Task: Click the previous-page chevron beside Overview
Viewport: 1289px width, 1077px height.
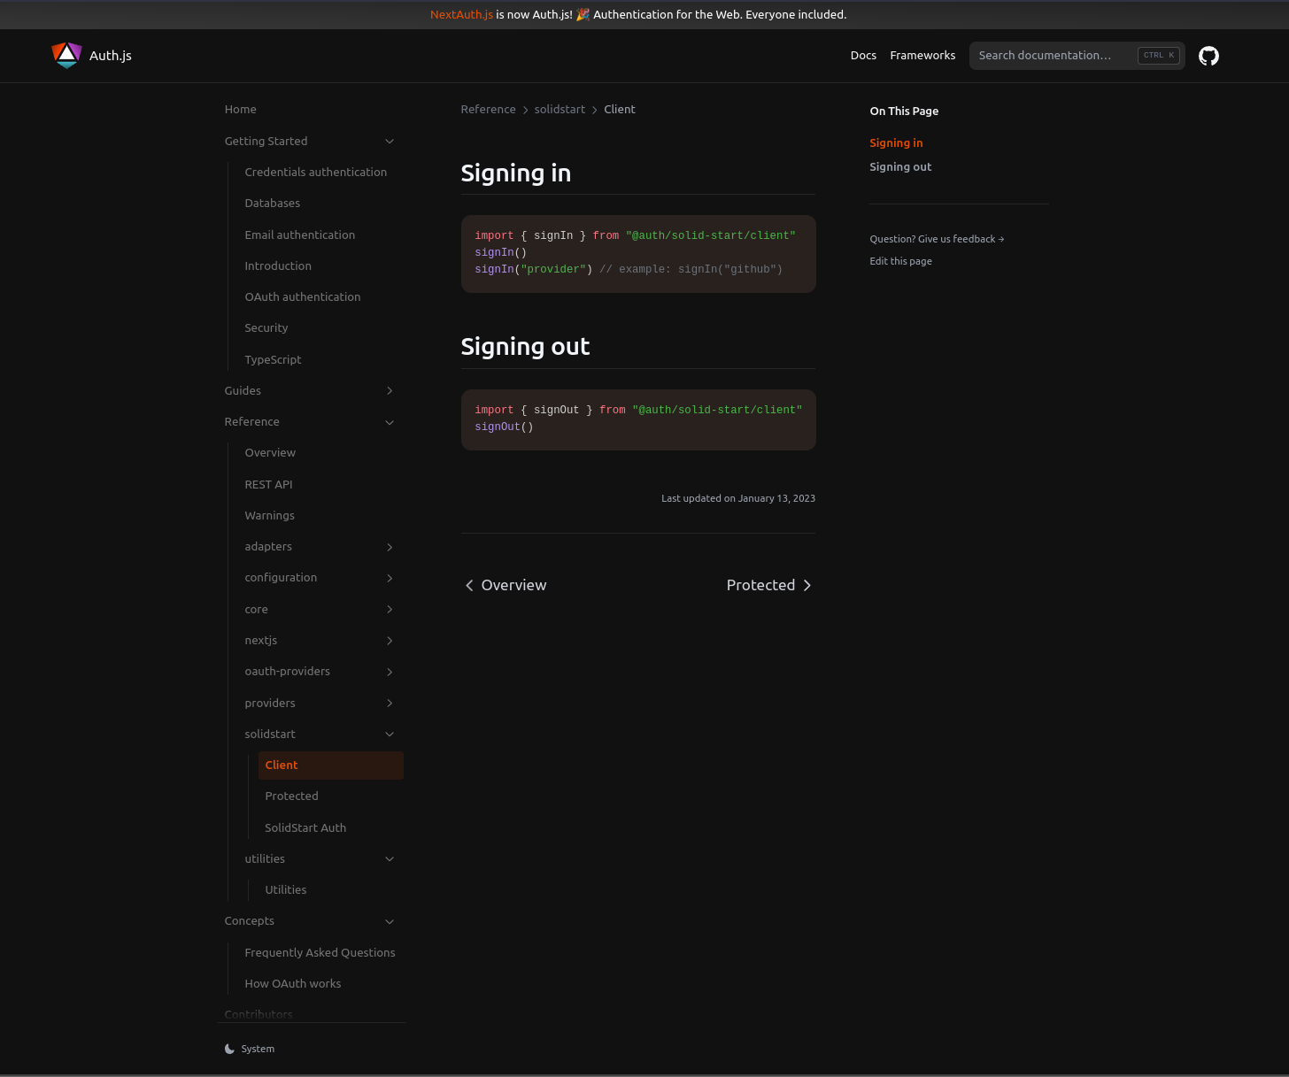Action: coord(469,585)
